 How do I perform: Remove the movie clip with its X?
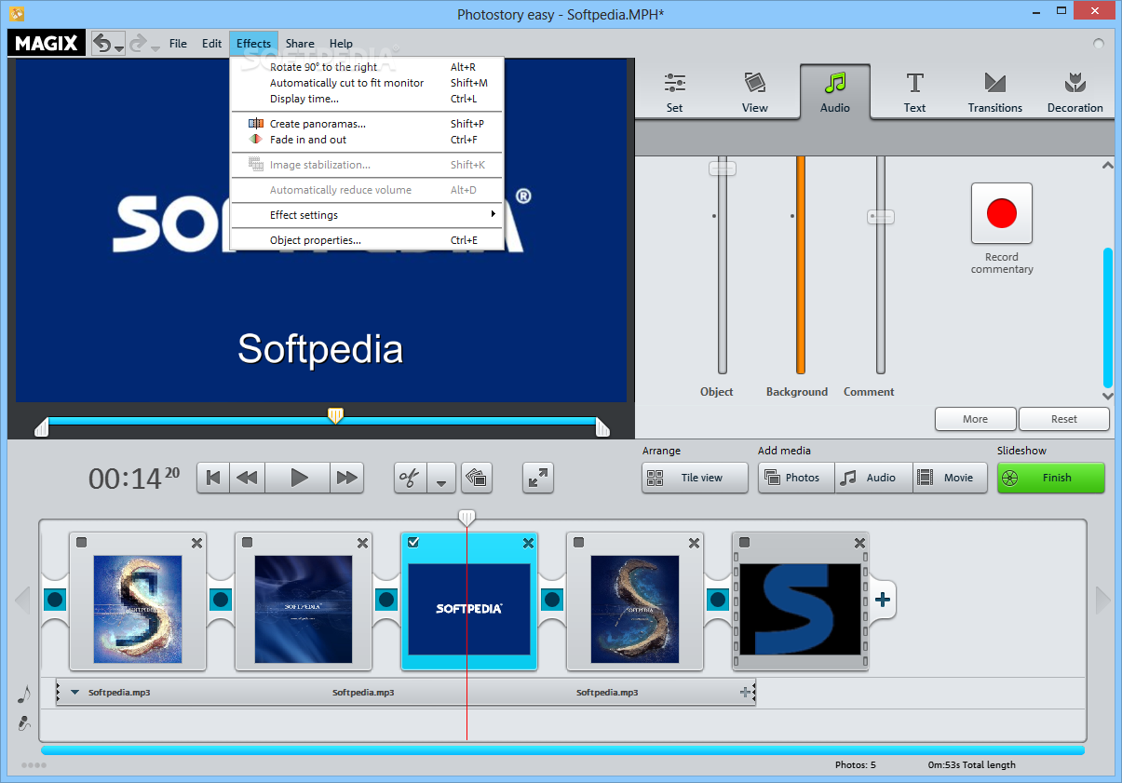point(859,543)
